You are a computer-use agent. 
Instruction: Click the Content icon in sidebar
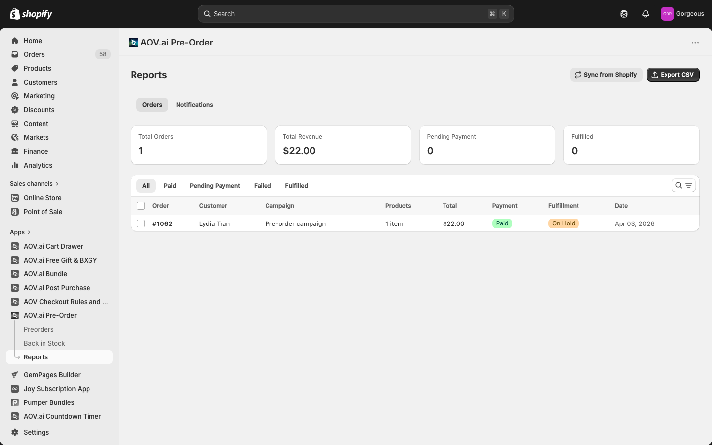(15, 124)
